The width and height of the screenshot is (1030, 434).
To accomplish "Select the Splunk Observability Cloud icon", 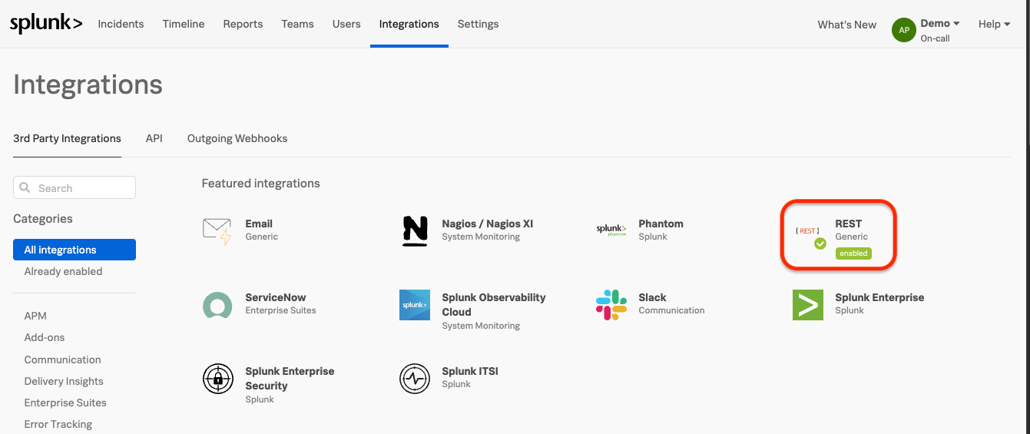I will tap(415, 305).
